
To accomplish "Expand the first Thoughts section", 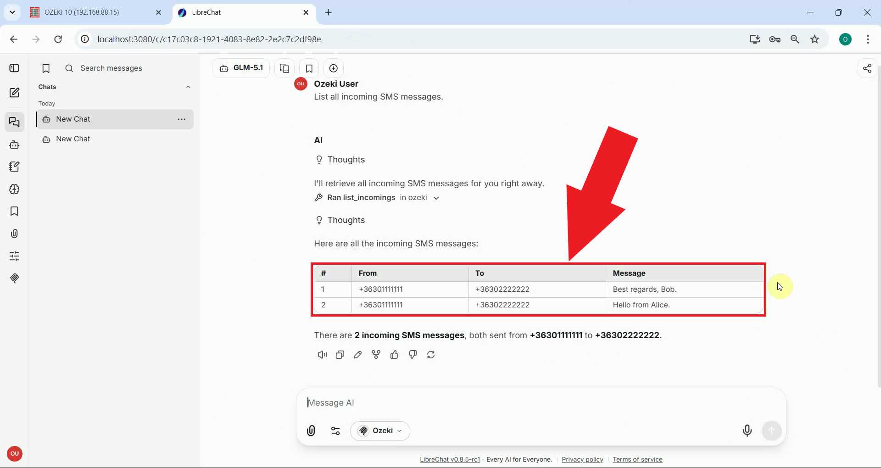I will click(x=340, y=160).
